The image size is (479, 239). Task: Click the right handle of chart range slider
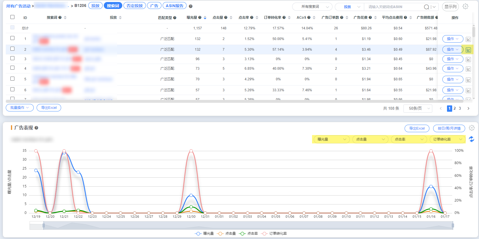pyautogui.click(x=453, y=225)
